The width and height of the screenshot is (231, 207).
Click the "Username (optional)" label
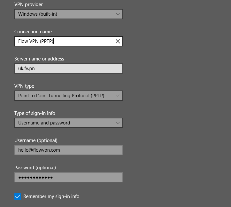(x=36, y=140)
